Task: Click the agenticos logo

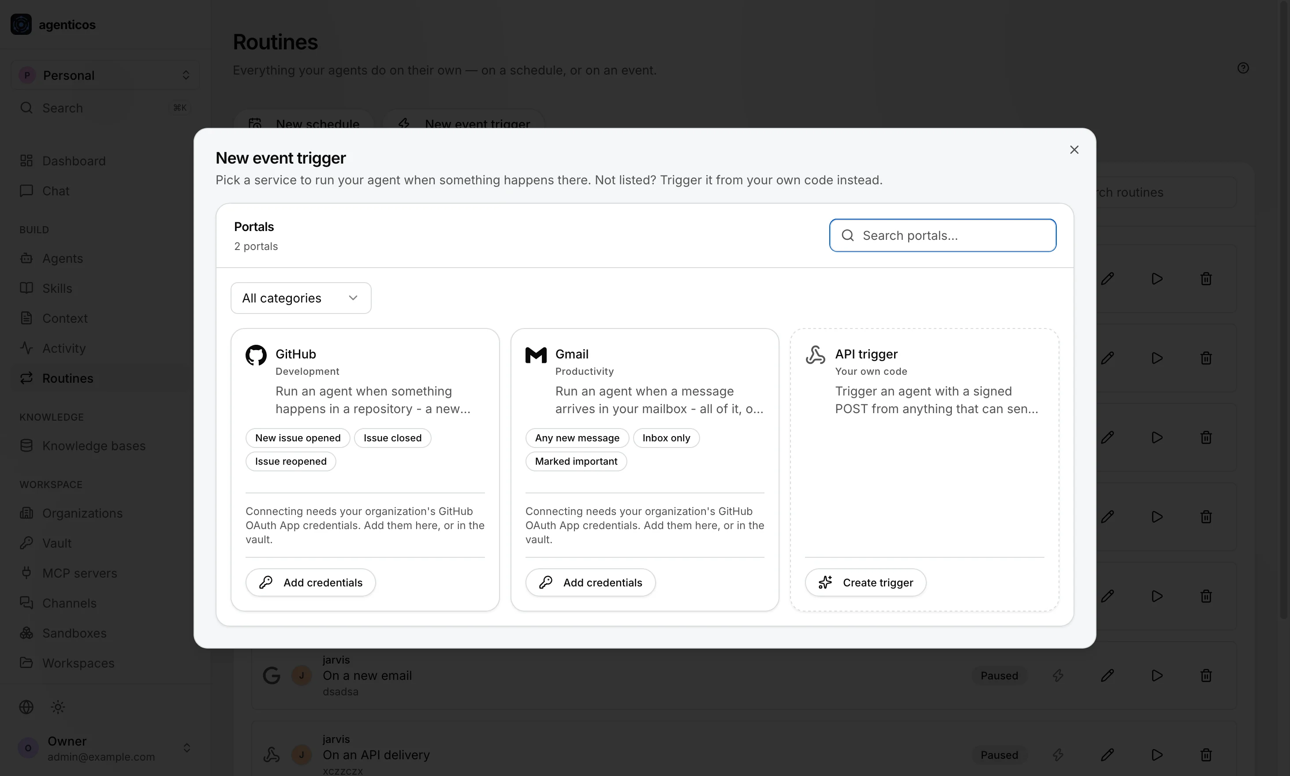Action: 22,25
